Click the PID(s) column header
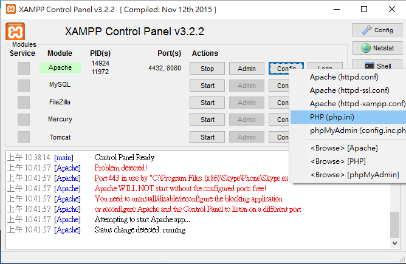This screenshot has height=264, width=406. click(100, 53)
